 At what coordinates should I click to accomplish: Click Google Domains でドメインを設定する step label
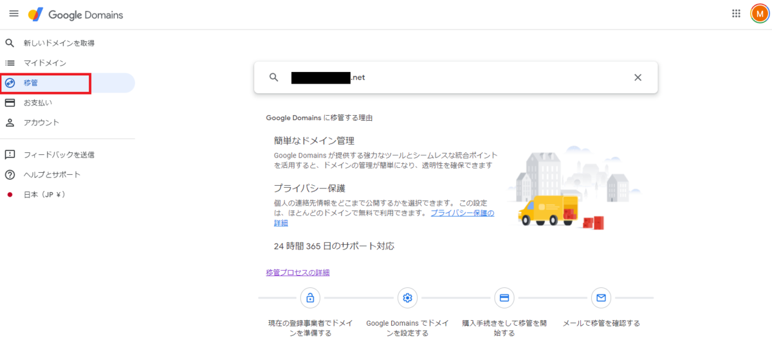coord(407,328)
